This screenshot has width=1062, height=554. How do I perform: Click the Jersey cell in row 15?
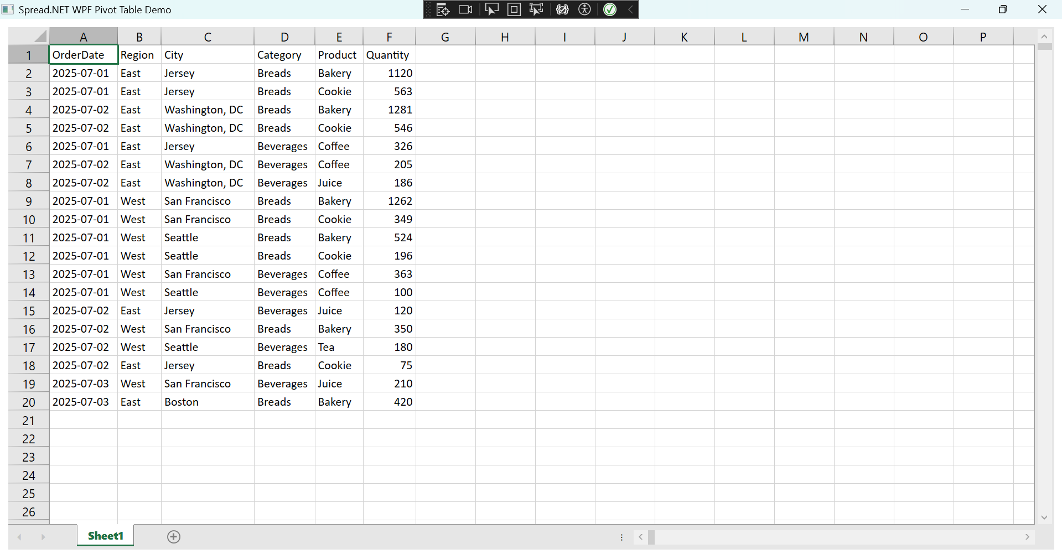click(x=208, y=310)
